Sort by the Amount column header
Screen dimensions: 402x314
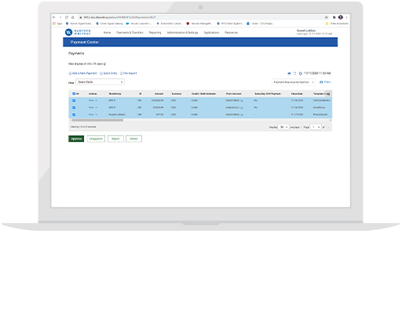(159, 93)
